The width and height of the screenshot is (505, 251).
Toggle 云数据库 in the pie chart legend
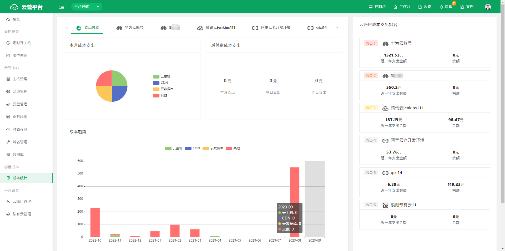[x=163, y=89]
